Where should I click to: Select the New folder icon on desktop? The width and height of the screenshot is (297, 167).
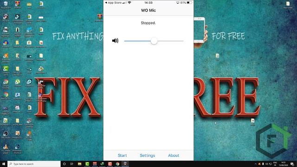(x=288, y=5)
